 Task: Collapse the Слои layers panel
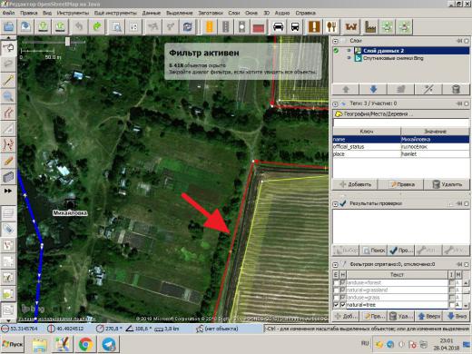coord(335,41)
